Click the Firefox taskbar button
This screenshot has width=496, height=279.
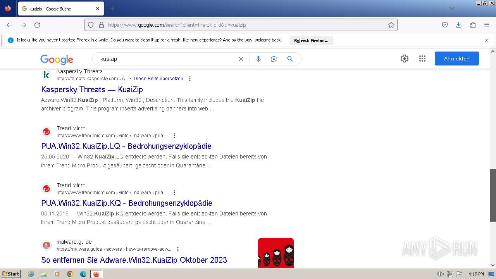click(96, 274)
